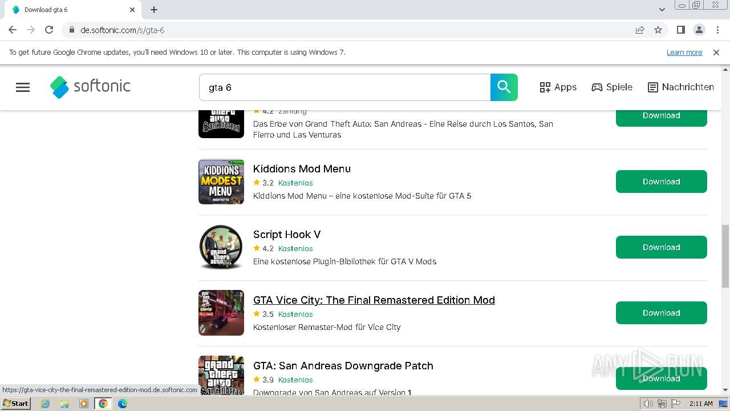Screen dimensions: 730x411
Task: Click the site lock icon
Action: [72, 30]
